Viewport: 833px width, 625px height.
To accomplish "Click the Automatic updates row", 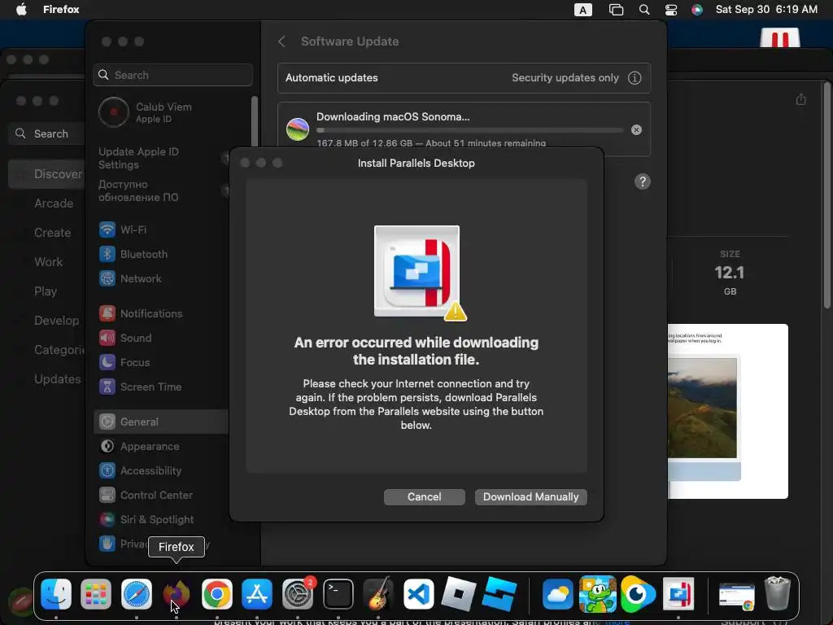I will 464,77.
